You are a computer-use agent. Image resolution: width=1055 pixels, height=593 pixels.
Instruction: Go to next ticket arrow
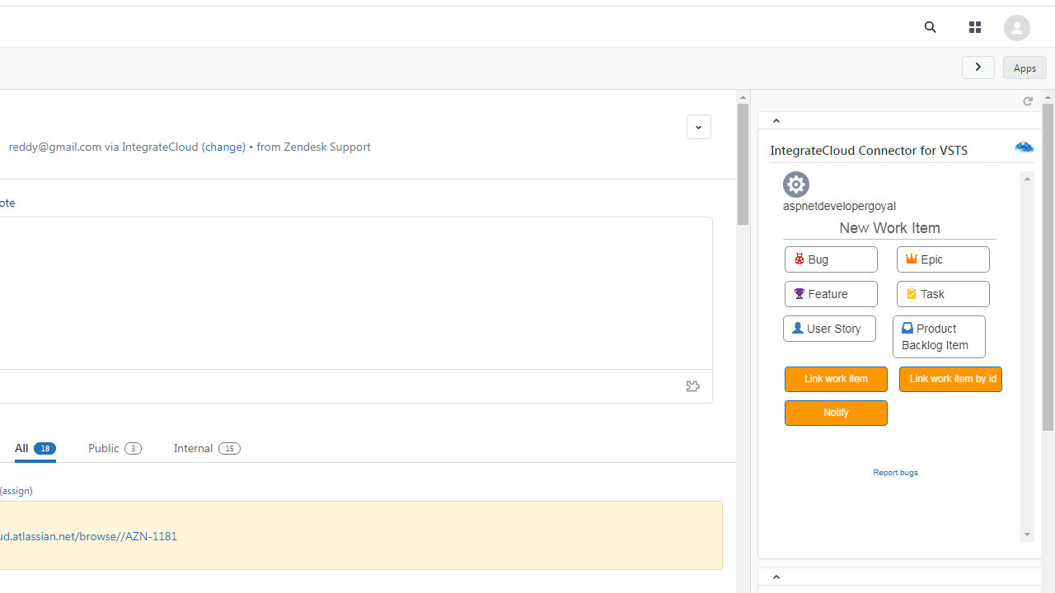978,68
